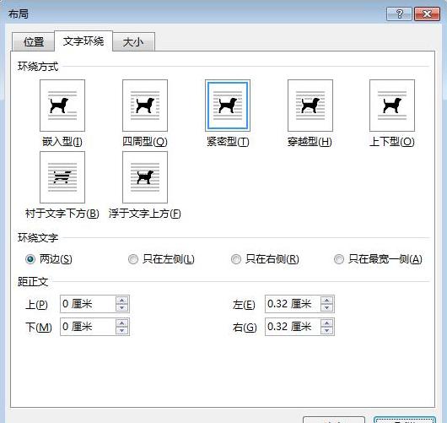The image size is (447, 423).
Task: Click the 右(G) distance input field
Action: click(293, 327)
